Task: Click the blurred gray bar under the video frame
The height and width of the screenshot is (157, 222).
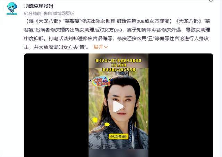Action: pyautogui.click(x=119, y=153)
